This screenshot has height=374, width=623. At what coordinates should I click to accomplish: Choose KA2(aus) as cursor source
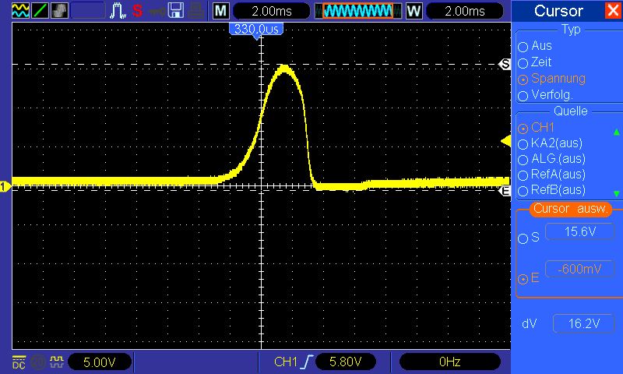[551, 143]
